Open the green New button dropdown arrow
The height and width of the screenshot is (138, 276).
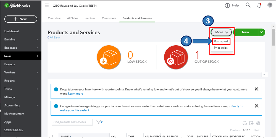coord(262,32)
